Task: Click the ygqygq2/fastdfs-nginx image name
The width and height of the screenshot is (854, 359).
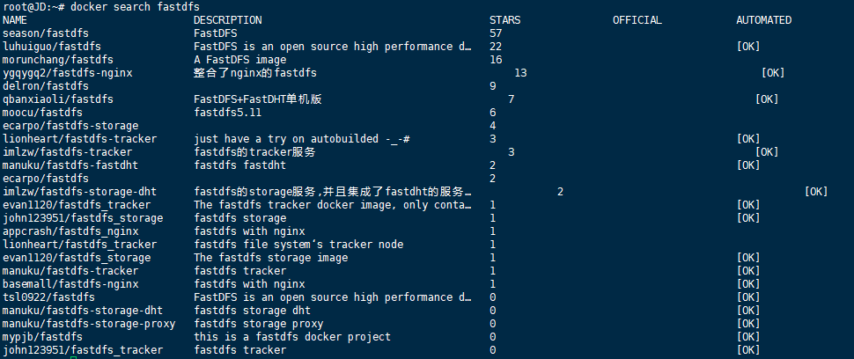Action: 68,73
